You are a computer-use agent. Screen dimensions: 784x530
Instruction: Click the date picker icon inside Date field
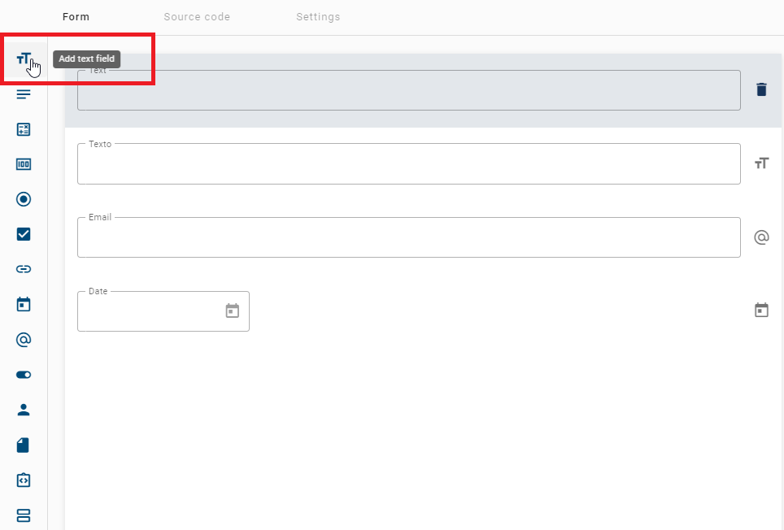click(232, 311)
